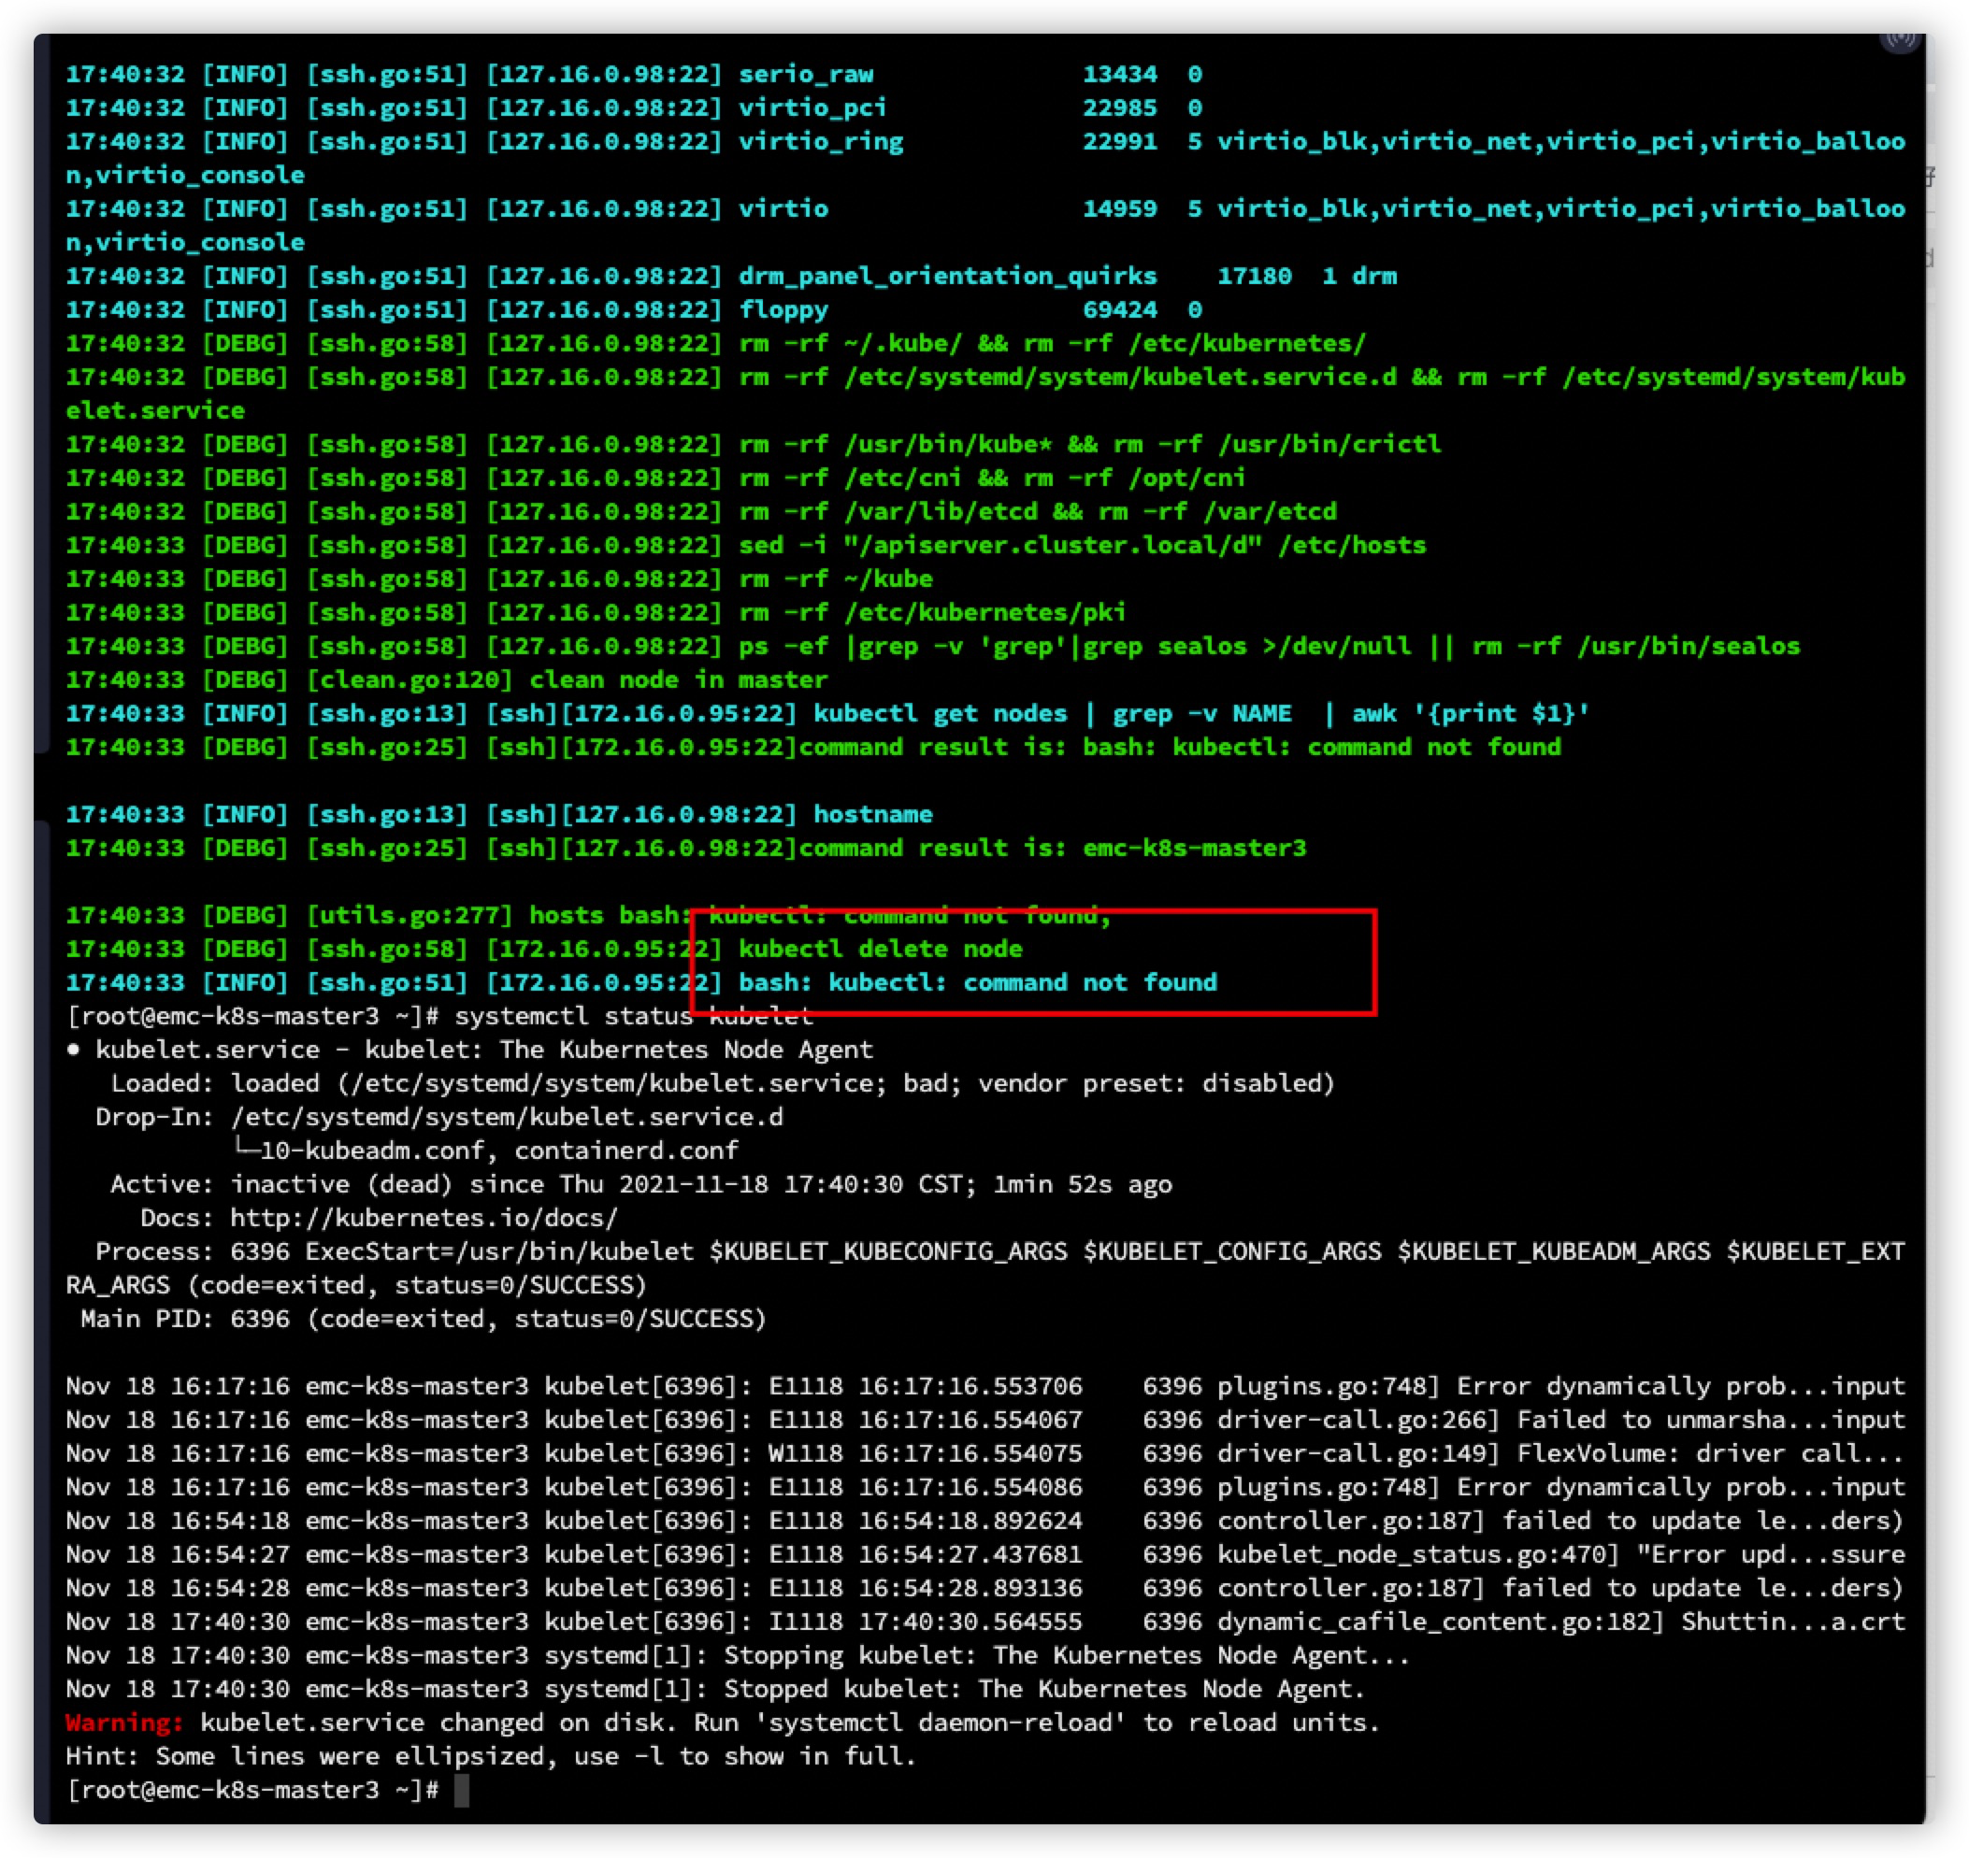
Task: Click the red 'Warning:' label
Action: coord(125,1724)
